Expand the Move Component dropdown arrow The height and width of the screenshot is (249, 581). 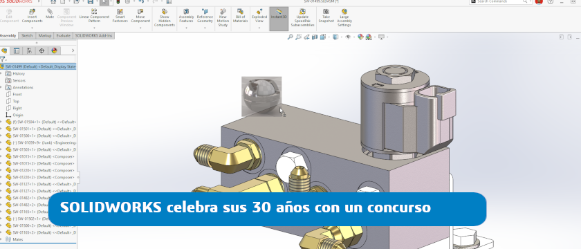coord(140,28)
